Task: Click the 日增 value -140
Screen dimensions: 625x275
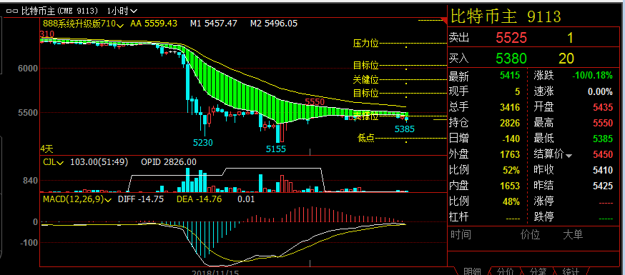Action: [x=511, y=139]
